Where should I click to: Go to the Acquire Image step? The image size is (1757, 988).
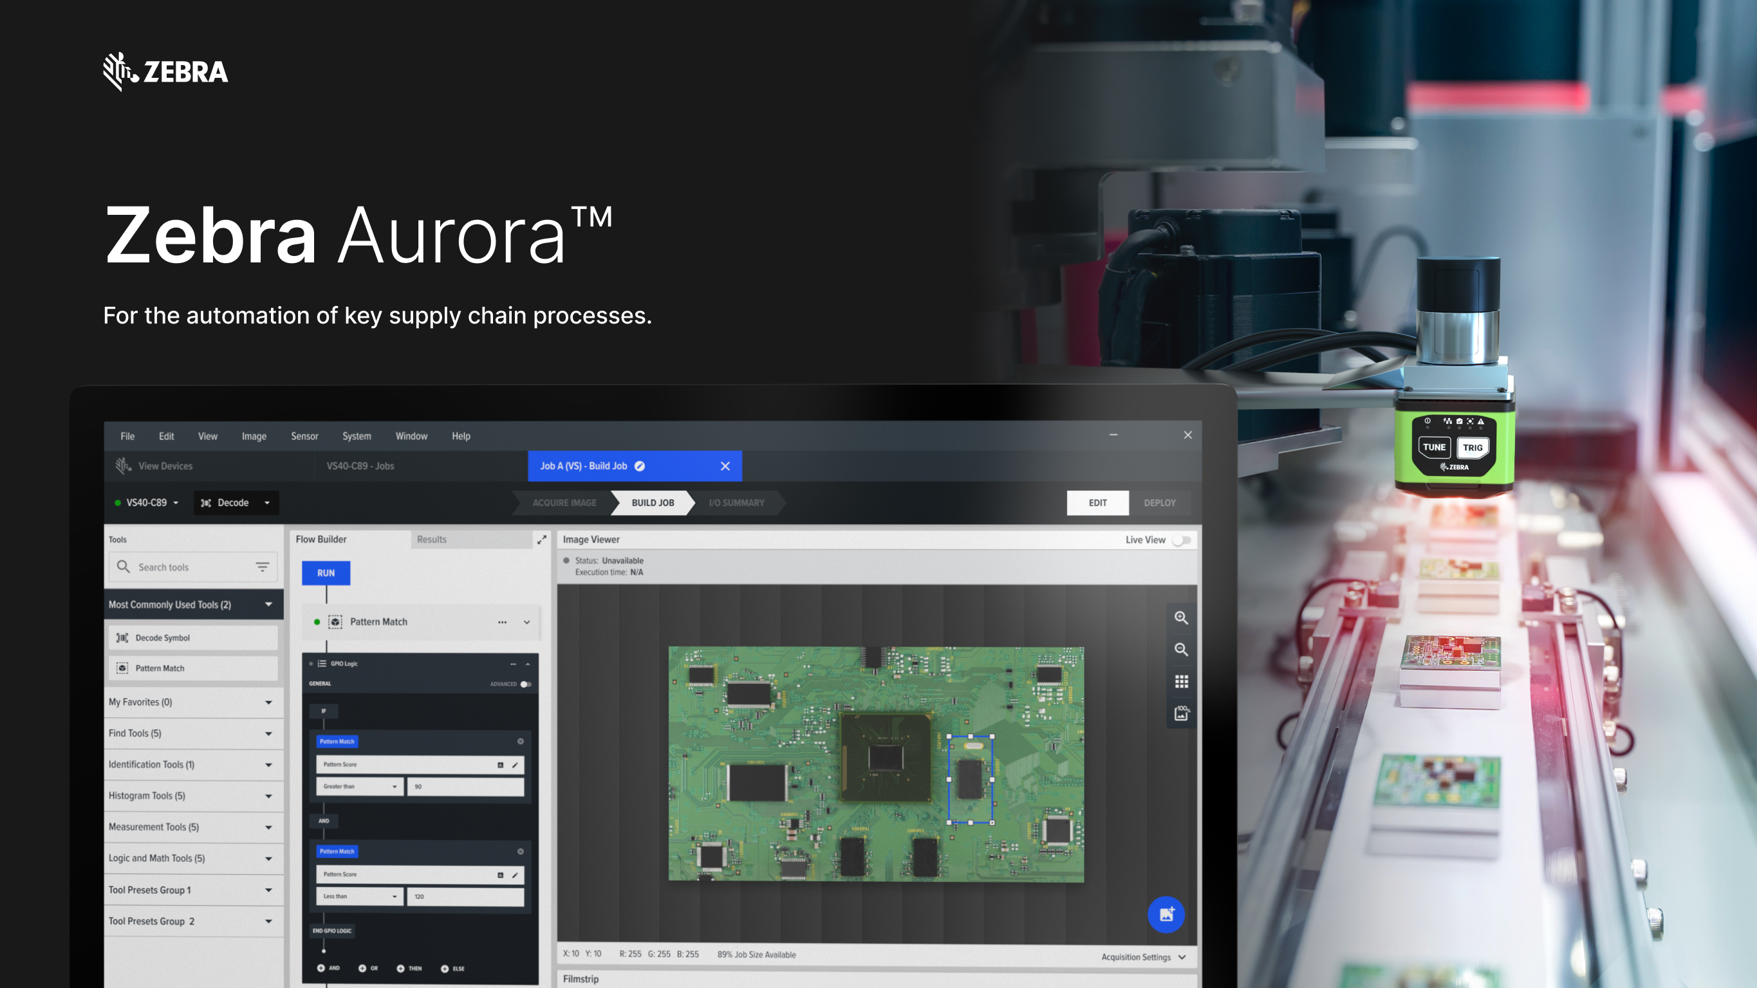click(564, 502)
